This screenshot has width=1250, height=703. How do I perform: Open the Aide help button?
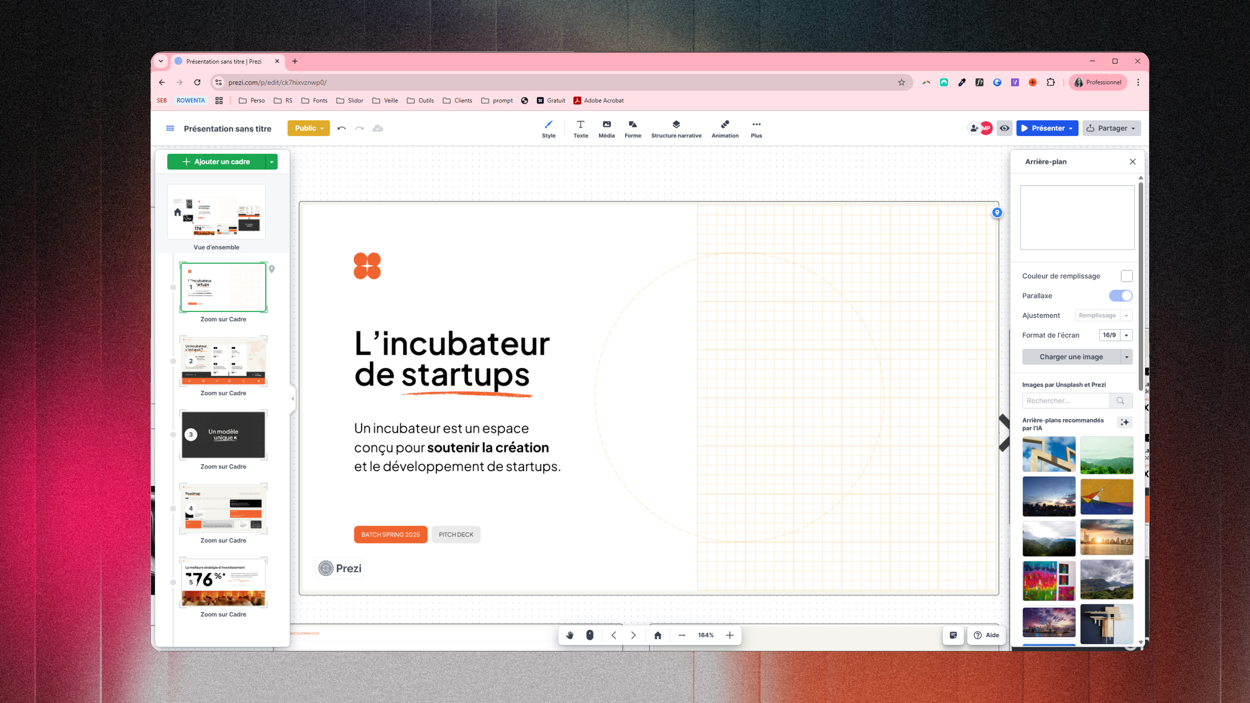pyautogui.click(x=986, y=635)
